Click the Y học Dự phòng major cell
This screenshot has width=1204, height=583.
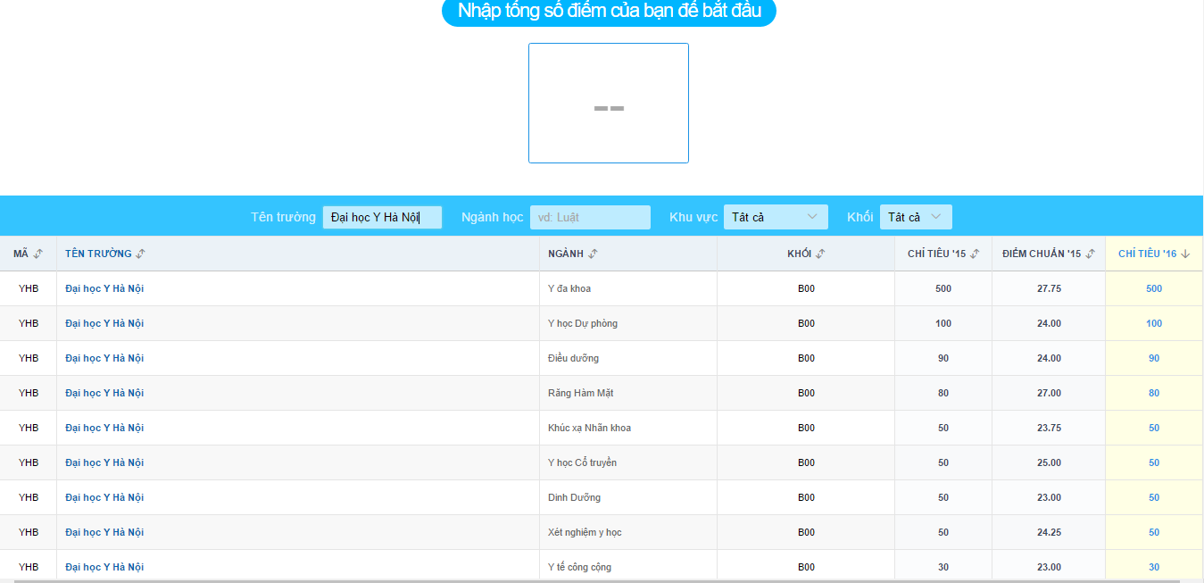[x=583, y=323]
